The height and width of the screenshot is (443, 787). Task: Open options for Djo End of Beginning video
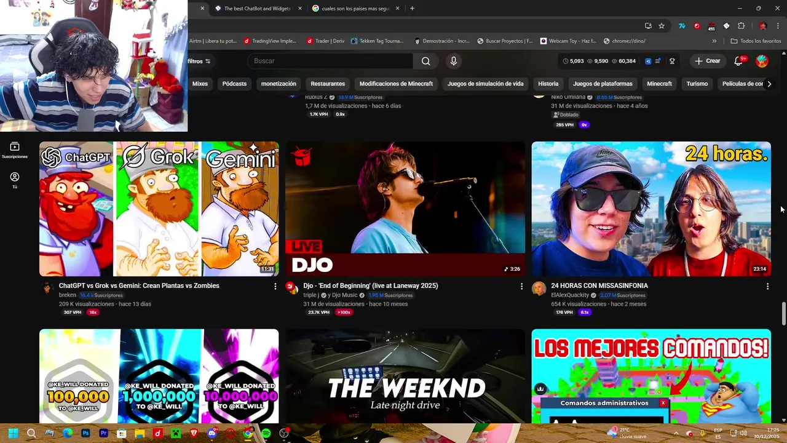point(521,286)
